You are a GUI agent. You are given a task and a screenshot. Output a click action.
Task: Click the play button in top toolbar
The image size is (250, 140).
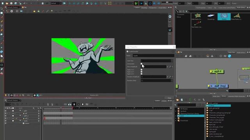pos(141,3)
